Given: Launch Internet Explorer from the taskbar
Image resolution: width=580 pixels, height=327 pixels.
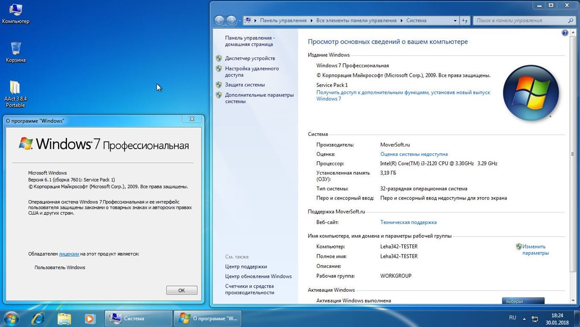Looking at the screenshot, I should [x=38, y=319].
